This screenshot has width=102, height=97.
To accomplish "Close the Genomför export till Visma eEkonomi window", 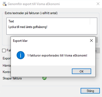I will point(98,4).
